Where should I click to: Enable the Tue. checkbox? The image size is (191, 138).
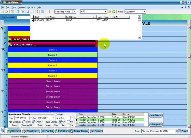(x=36, y=126)
